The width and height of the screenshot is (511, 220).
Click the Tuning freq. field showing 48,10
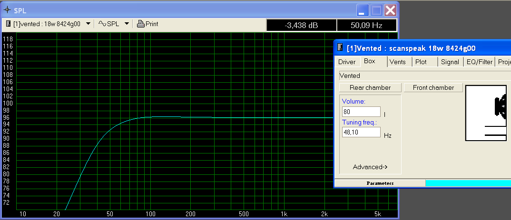[x=362, y=132]
